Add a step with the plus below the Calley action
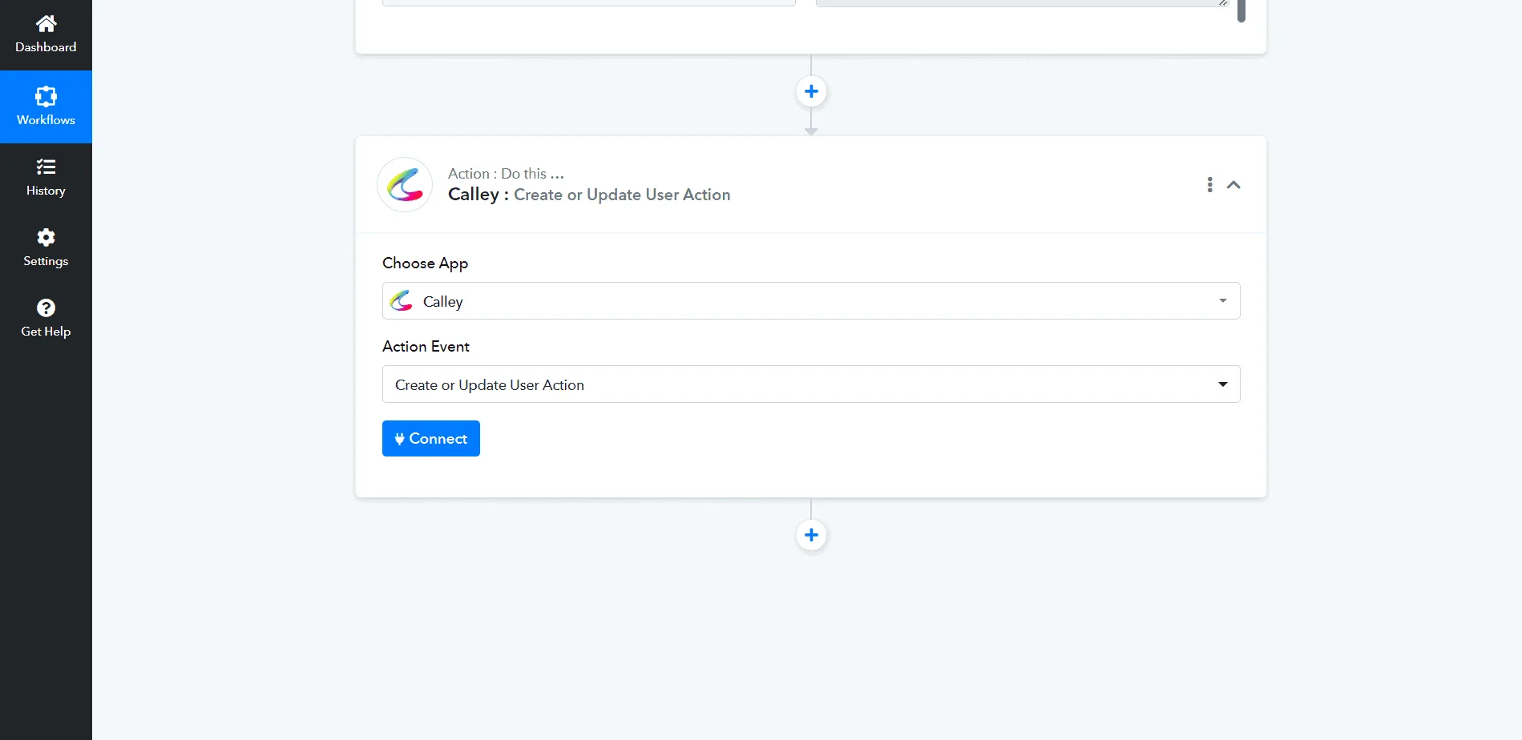Image resolution: width=1522 pixels, height=740 pixels. (811, 535)
